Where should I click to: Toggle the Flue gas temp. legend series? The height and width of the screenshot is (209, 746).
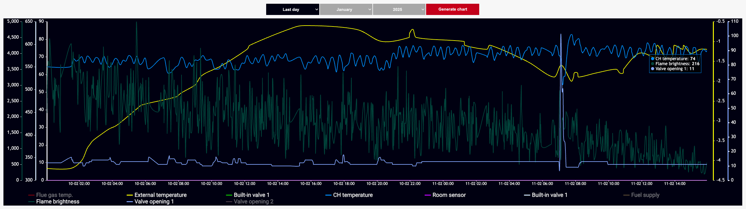(54, 195)
